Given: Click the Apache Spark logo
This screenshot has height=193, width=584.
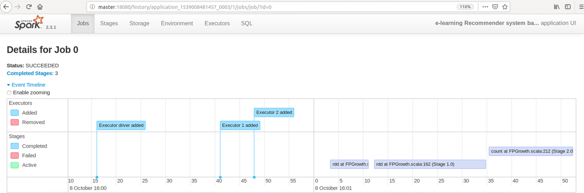Looking at the screenshot, I should pyautogui.click(x=29, y=24).
